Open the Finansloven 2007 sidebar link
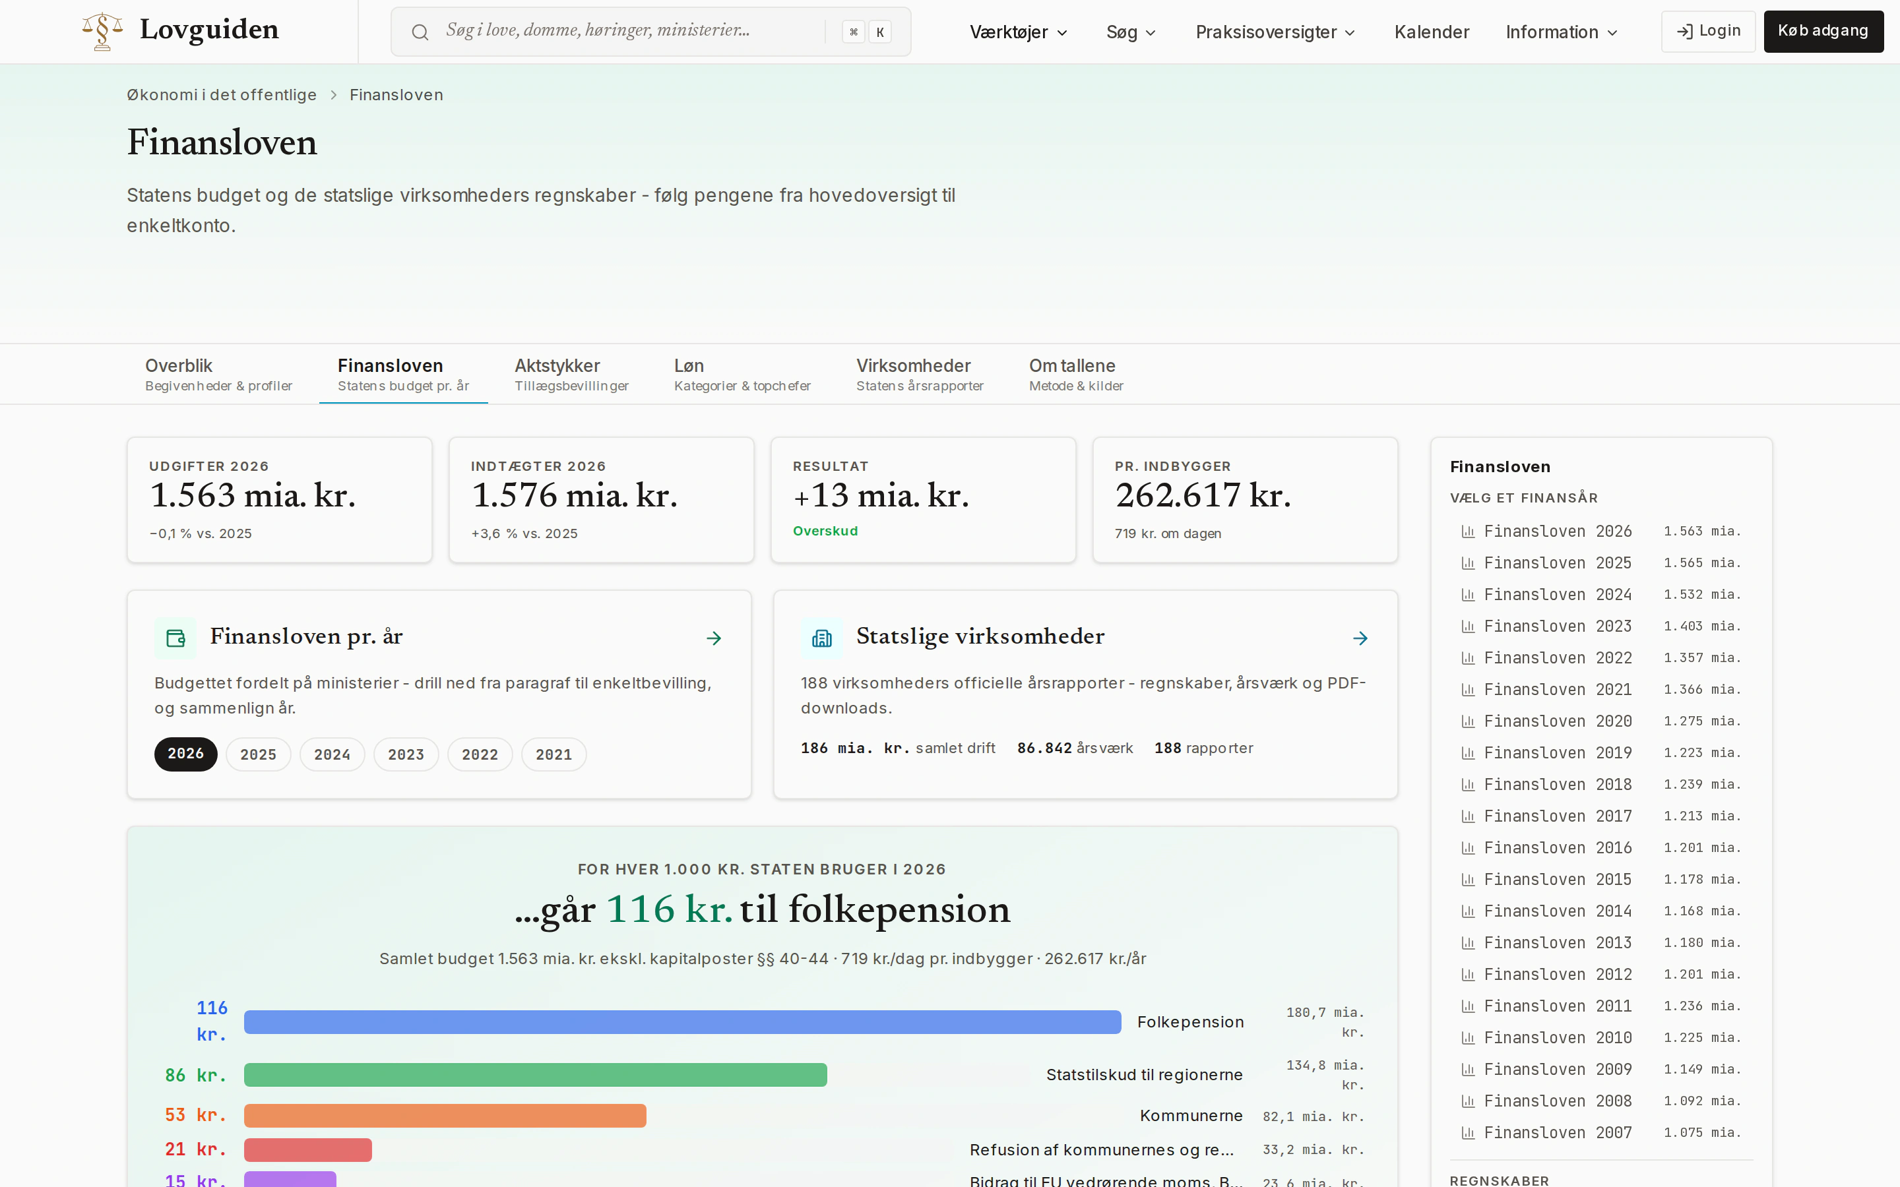This screenshot has height=1187, width=1900. 1601,1133
